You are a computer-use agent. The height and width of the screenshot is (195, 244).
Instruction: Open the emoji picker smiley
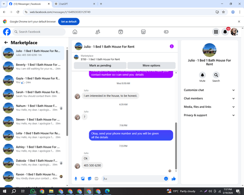point(166,179)
